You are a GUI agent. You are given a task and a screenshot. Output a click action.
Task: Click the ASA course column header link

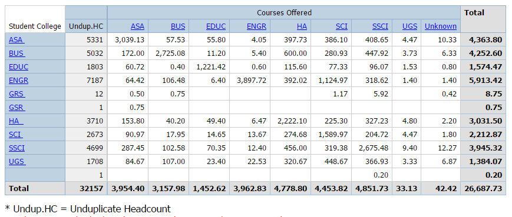click(137, 26)
